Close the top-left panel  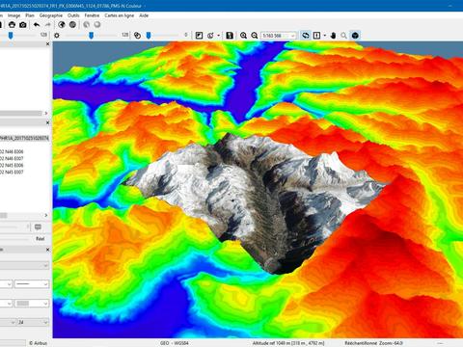click(48, 43)
